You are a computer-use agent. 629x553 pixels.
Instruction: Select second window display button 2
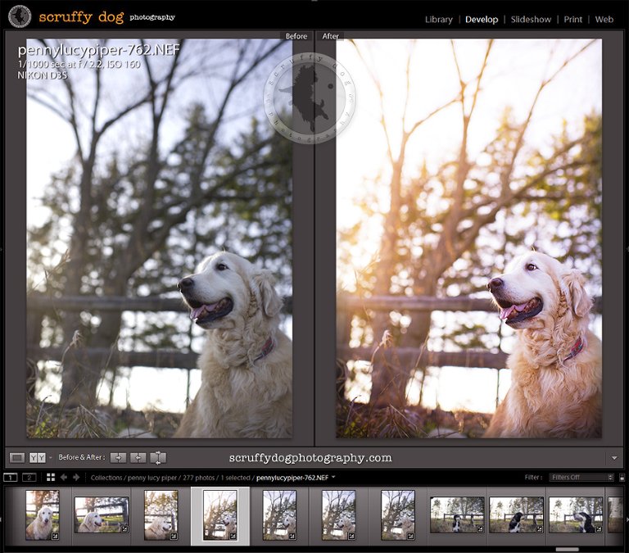[x=29, y=477]
